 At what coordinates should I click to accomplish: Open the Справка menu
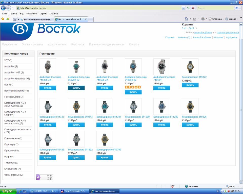point(54,14)
